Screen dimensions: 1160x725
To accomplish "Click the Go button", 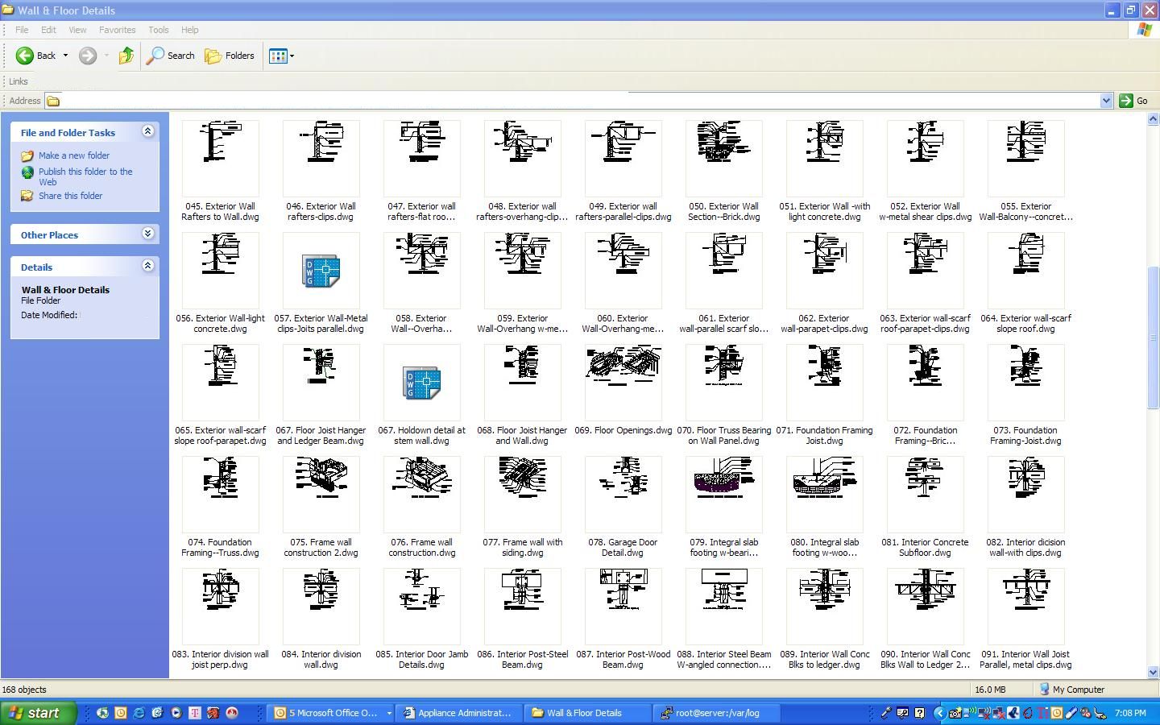I will point(1133,101).
